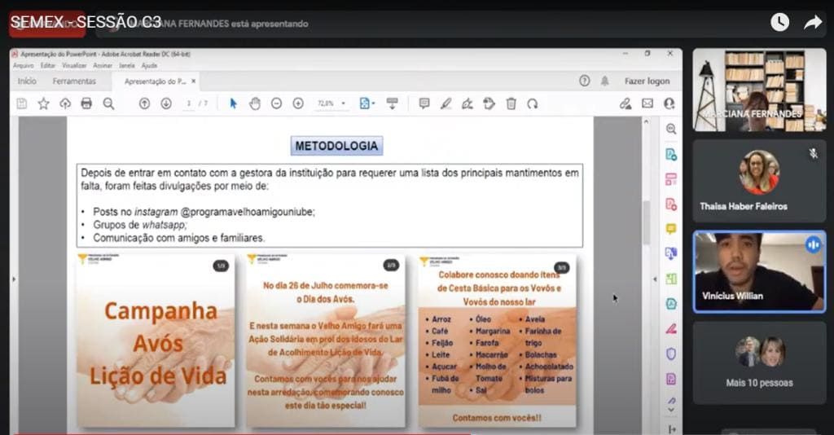Viewport: 834px width, 435px height.
Task: Click the create PDF icon in right pane
Action: coord(671,204)
